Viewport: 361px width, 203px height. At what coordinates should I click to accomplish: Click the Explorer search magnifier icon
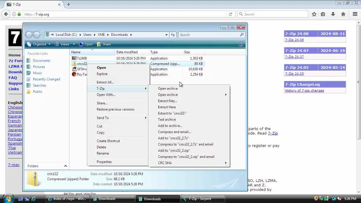point(242,35)
